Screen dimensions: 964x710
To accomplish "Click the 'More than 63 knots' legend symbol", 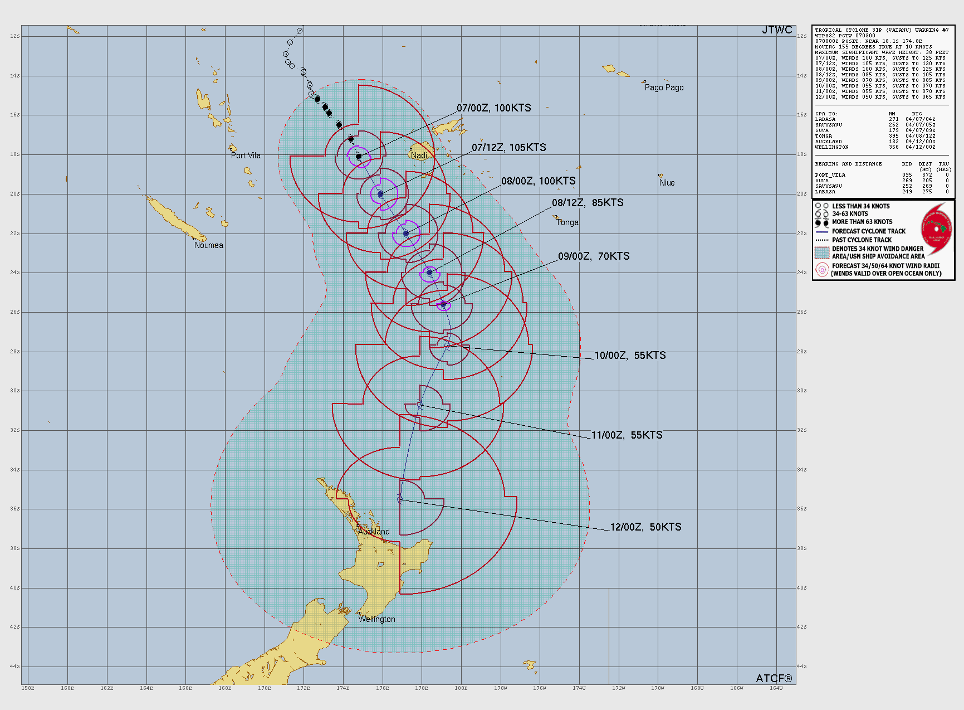I will [x=821, y=222].
